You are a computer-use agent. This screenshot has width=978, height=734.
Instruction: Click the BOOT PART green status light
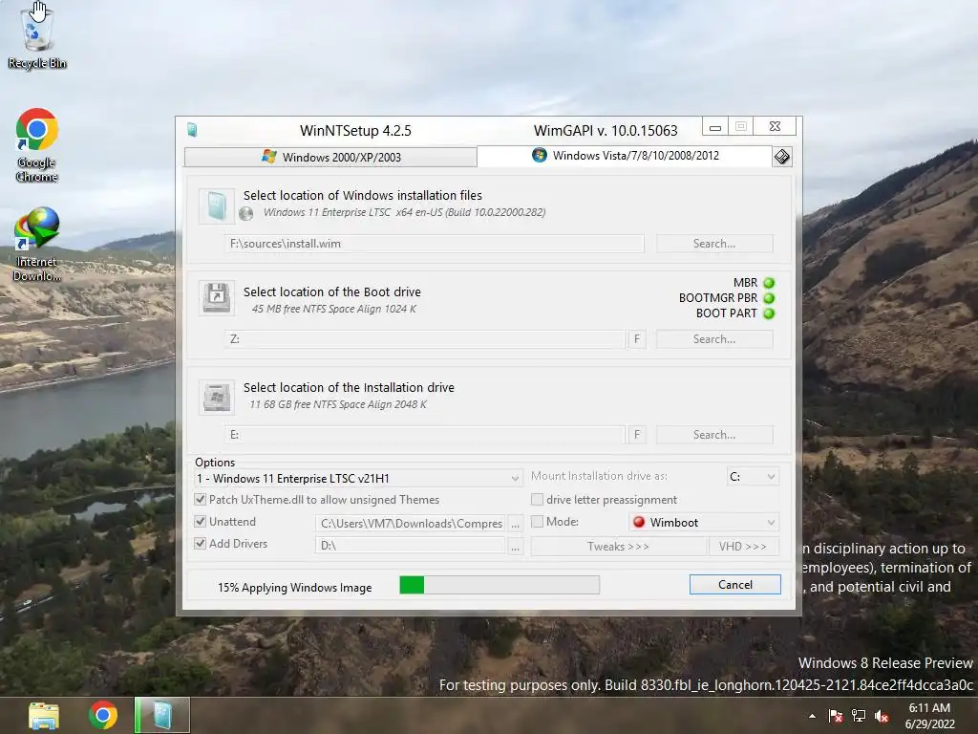(769, 313)
